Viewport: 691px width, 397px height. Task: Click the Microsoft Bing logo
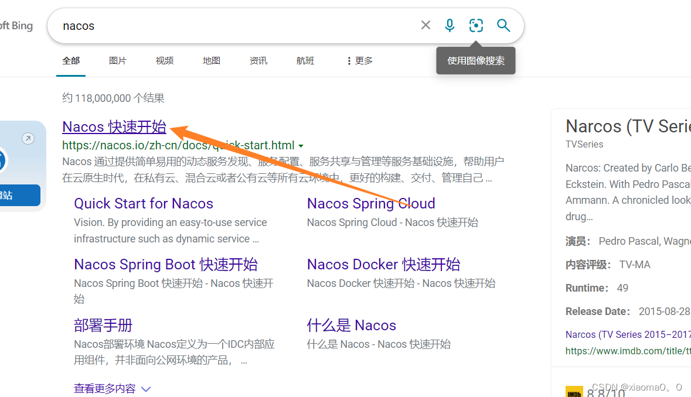[16, 26]
